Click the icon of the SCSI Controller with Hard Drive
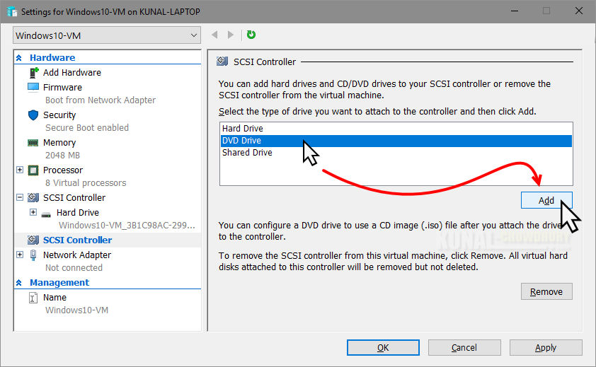 click(x=33, y=197)
